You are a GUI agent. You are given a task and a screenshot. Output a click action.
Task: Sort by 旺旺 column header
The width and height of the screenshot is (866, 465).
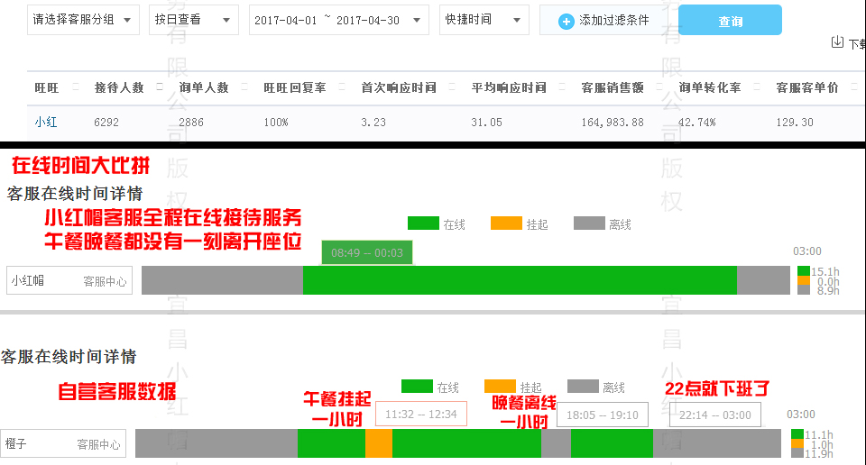coord(46,87)
